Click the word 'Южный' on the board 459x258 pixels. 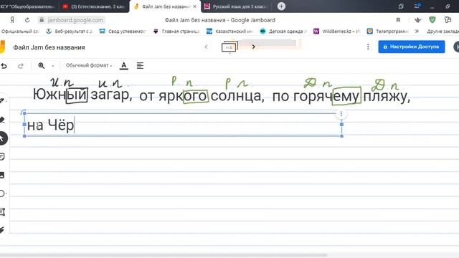tap(60, 95)
